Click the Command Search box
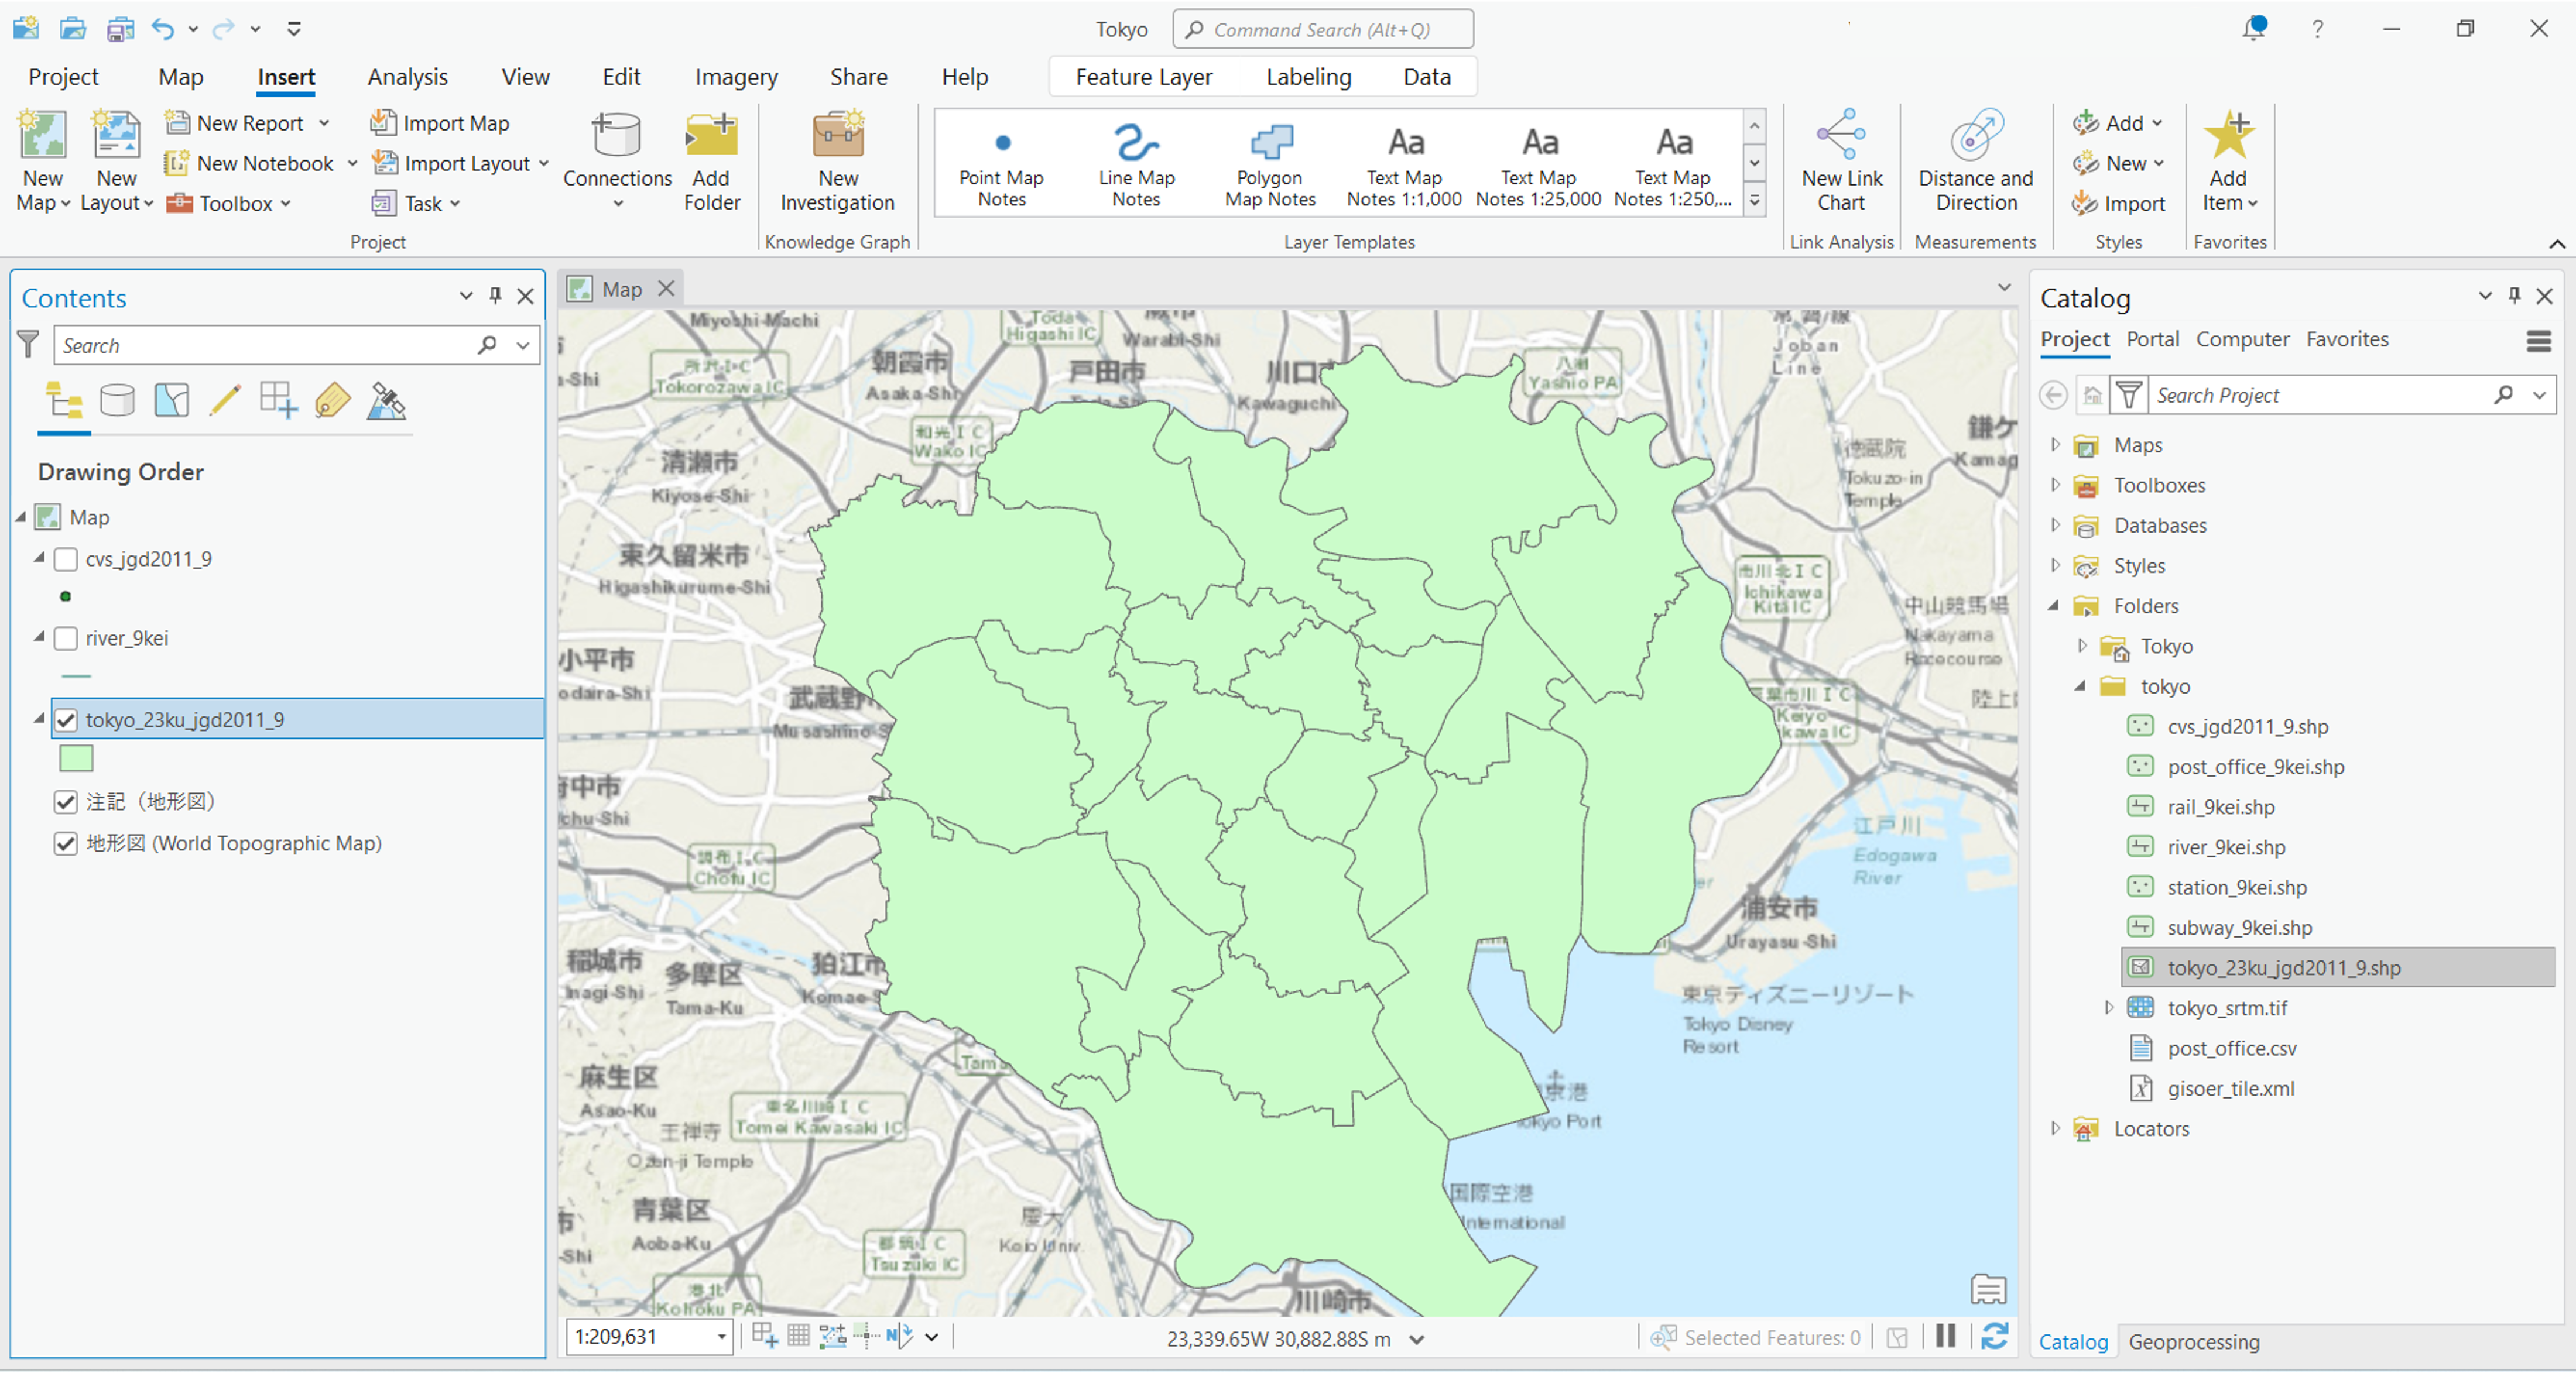The image size is (2576, 1373). pyautogui.click(x=1322, y=29)
